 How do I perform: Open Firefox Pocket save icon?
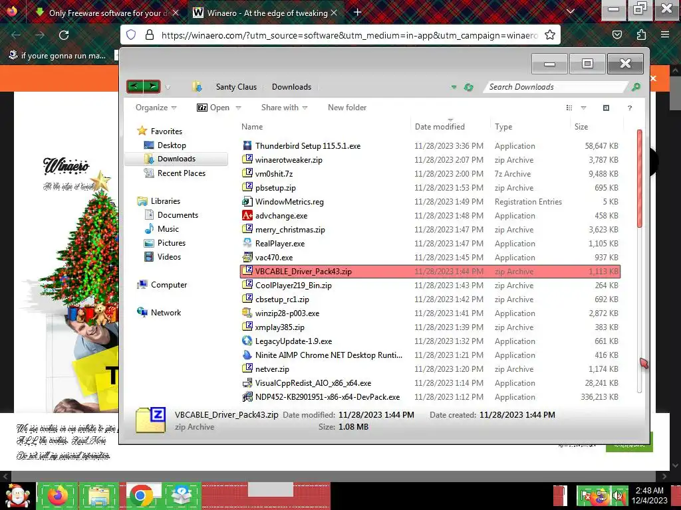(617, 35)
